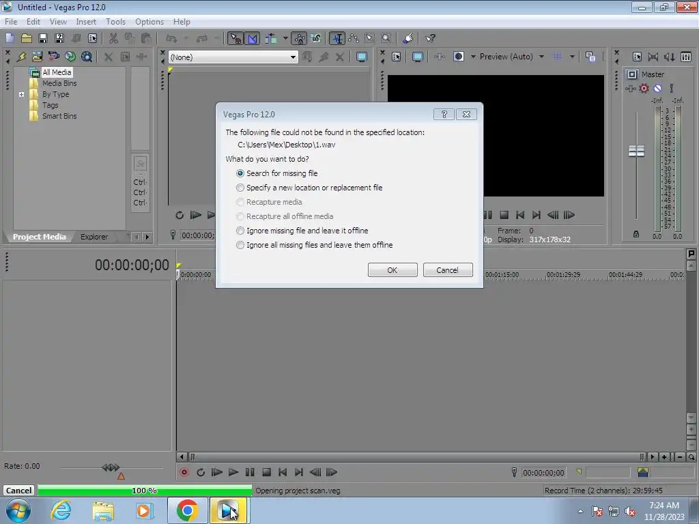Viewport: 699px width, 524px height.
Task: Click the timeline cursor position time field
Action: point(543,473)
